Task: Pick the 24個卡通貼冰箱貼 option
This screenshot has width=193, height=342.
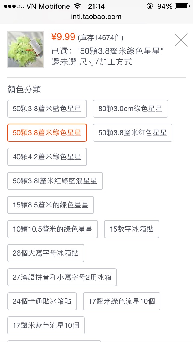Action: click(x=42, y=301)
